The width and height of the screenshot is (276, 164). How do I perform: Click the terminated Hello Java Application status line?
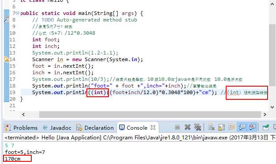140,138
